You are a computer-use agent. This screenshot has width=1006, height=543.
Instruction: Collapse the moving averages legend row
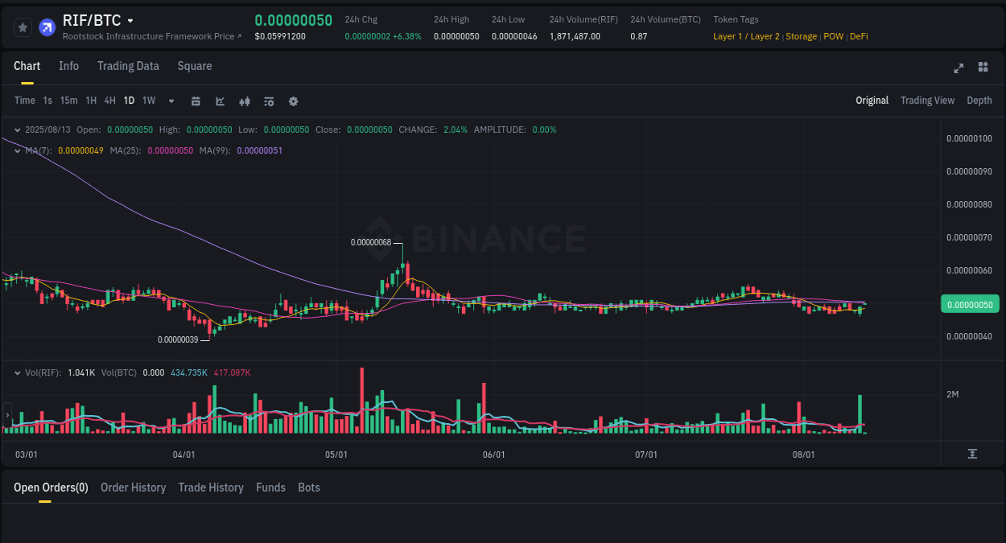click(x=17, y=150)
